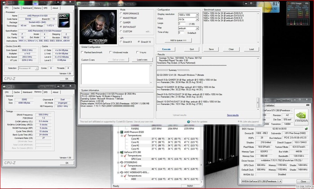Click the NVIDIA logo in GPU-Z window
The image size is (314, 189).
(301, 117)
